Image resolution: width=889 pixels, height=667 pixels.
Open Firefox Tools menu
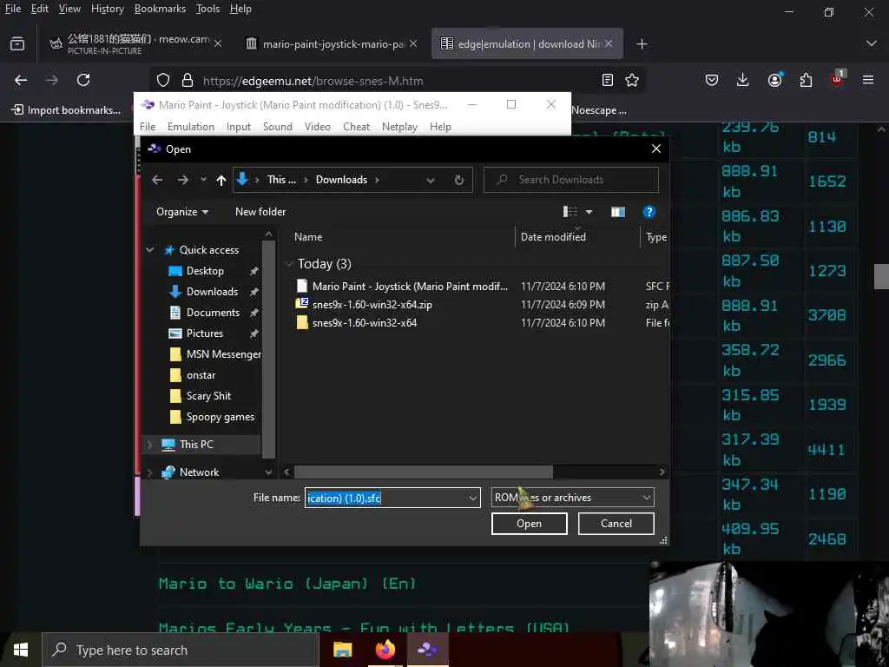[207, 9]
